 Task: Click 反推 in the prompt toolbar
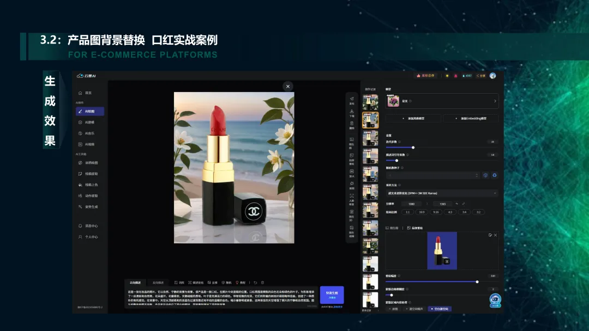coord(213,283)
